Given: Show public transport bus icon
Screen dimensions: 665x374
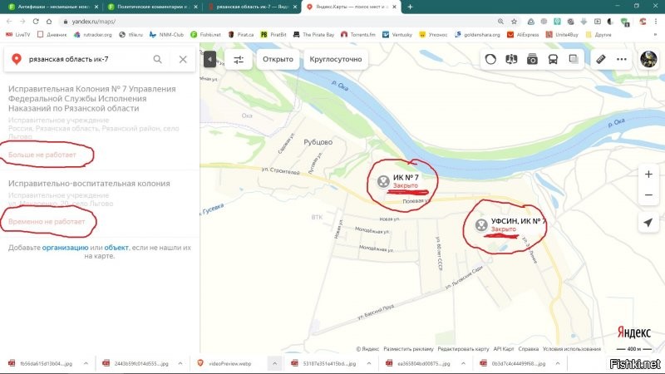Looking at the screenshot, I should click(553, 59).
